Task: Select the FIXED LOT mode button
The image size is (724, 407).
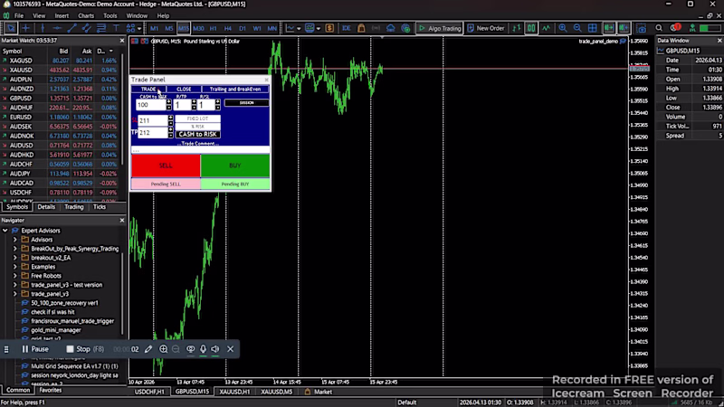Action: pyautogui.click(x=197, y=118)
